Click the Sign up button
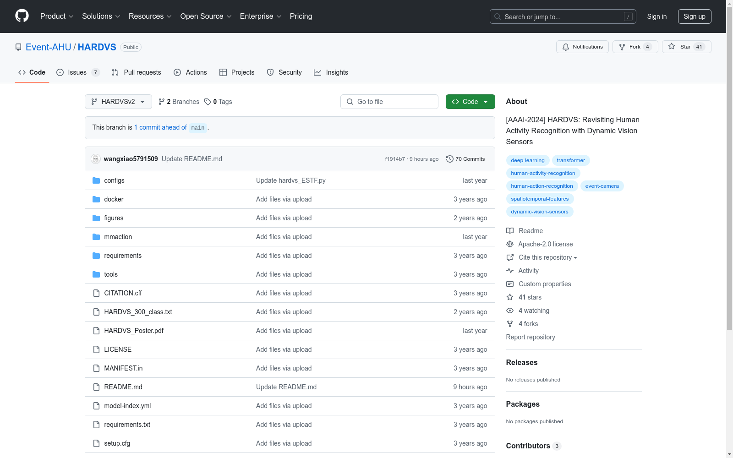 pos(695,16)
